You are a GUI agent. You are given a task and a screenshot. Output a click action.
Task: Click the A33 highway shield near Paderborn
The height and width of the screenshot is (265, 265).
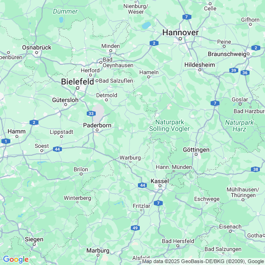click(91, 114)
